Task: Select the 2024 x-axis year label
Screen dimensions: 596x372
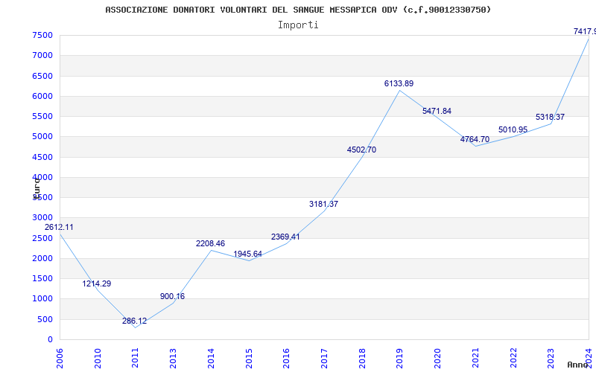Action: pyautogui.click(x=589, y=358)
